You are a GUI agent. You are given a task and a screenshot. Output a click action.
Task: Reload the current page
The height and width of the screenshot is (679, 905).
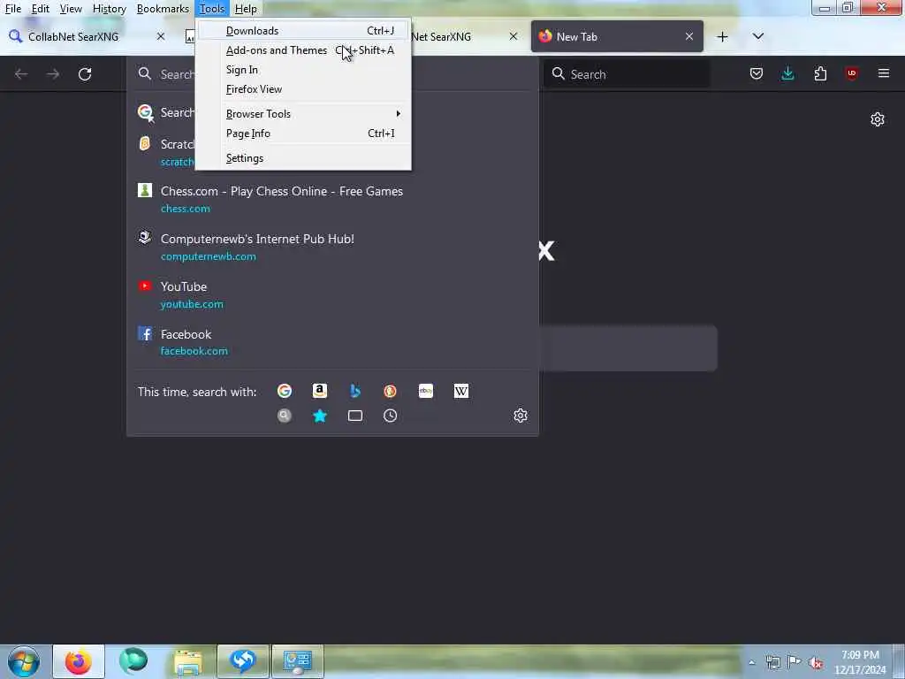point(85,74)
